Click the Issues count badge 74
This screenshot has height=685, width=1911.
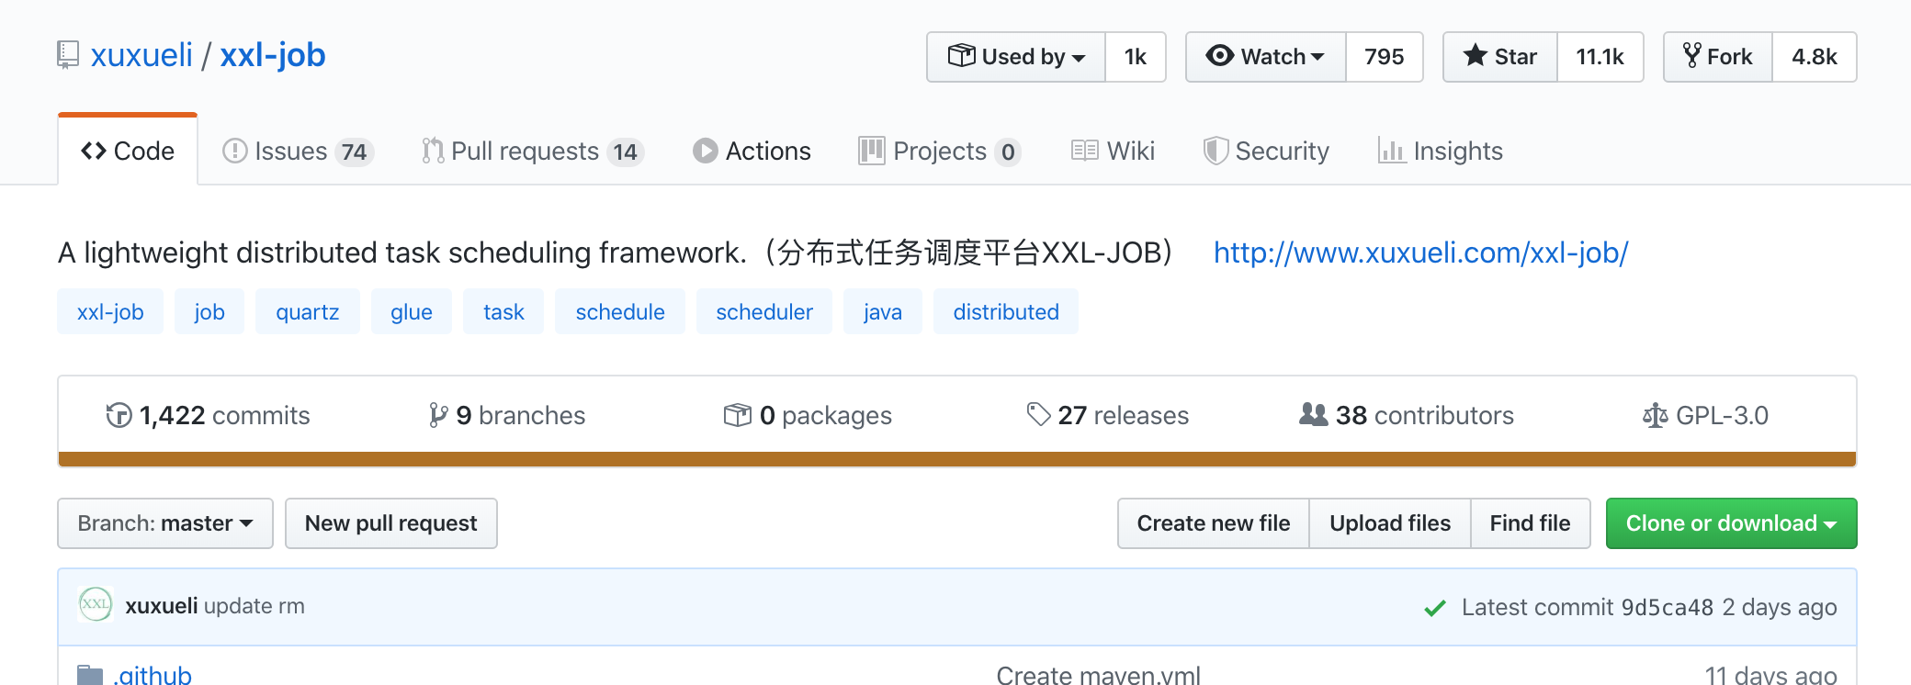(354, 152)
